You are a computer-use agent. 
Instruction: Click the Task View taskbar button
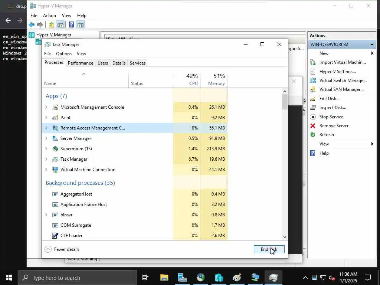click(145, 278)
